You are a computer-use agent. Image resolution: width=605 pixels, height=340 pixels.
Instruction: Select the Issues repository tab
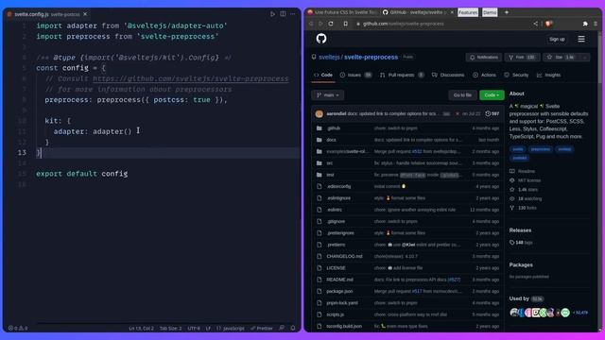pos(355,75)
